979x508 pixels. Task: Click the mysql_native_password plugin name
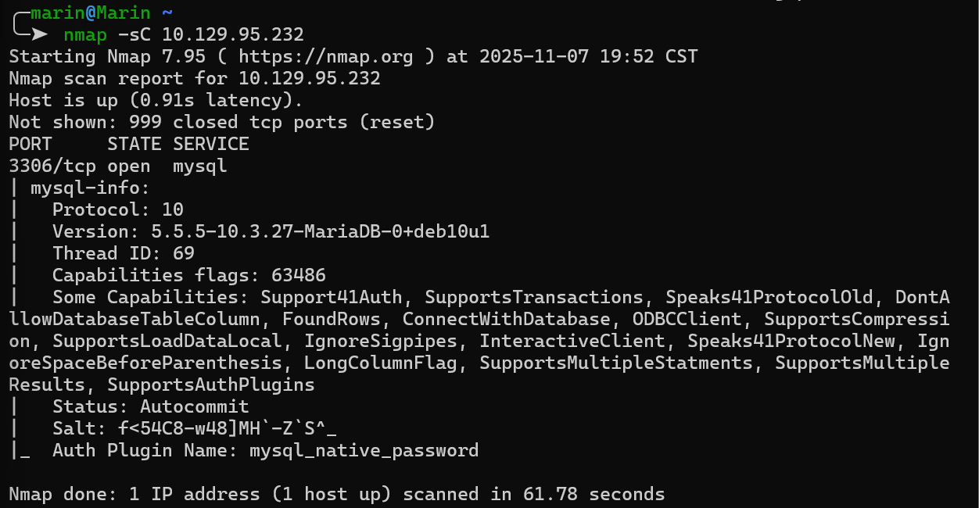pos(364,450)
